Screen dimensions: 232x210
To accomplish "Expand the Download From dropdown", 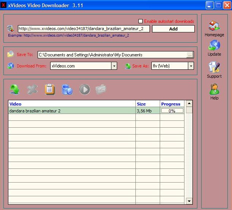I will click(114, 66).
